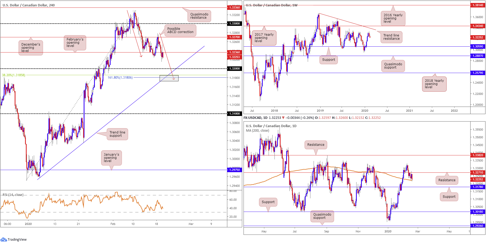Click the 2018 Yearly opening level callout
486x242 pixels.
[434, 84]
